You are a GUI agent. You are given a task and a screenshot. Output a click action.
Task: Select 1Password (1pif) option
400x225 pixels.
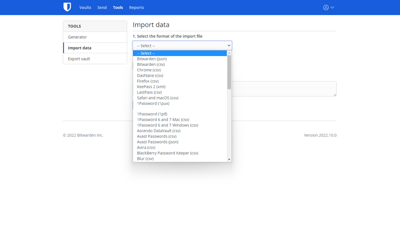pyautogui.click(x=180, y=114)
